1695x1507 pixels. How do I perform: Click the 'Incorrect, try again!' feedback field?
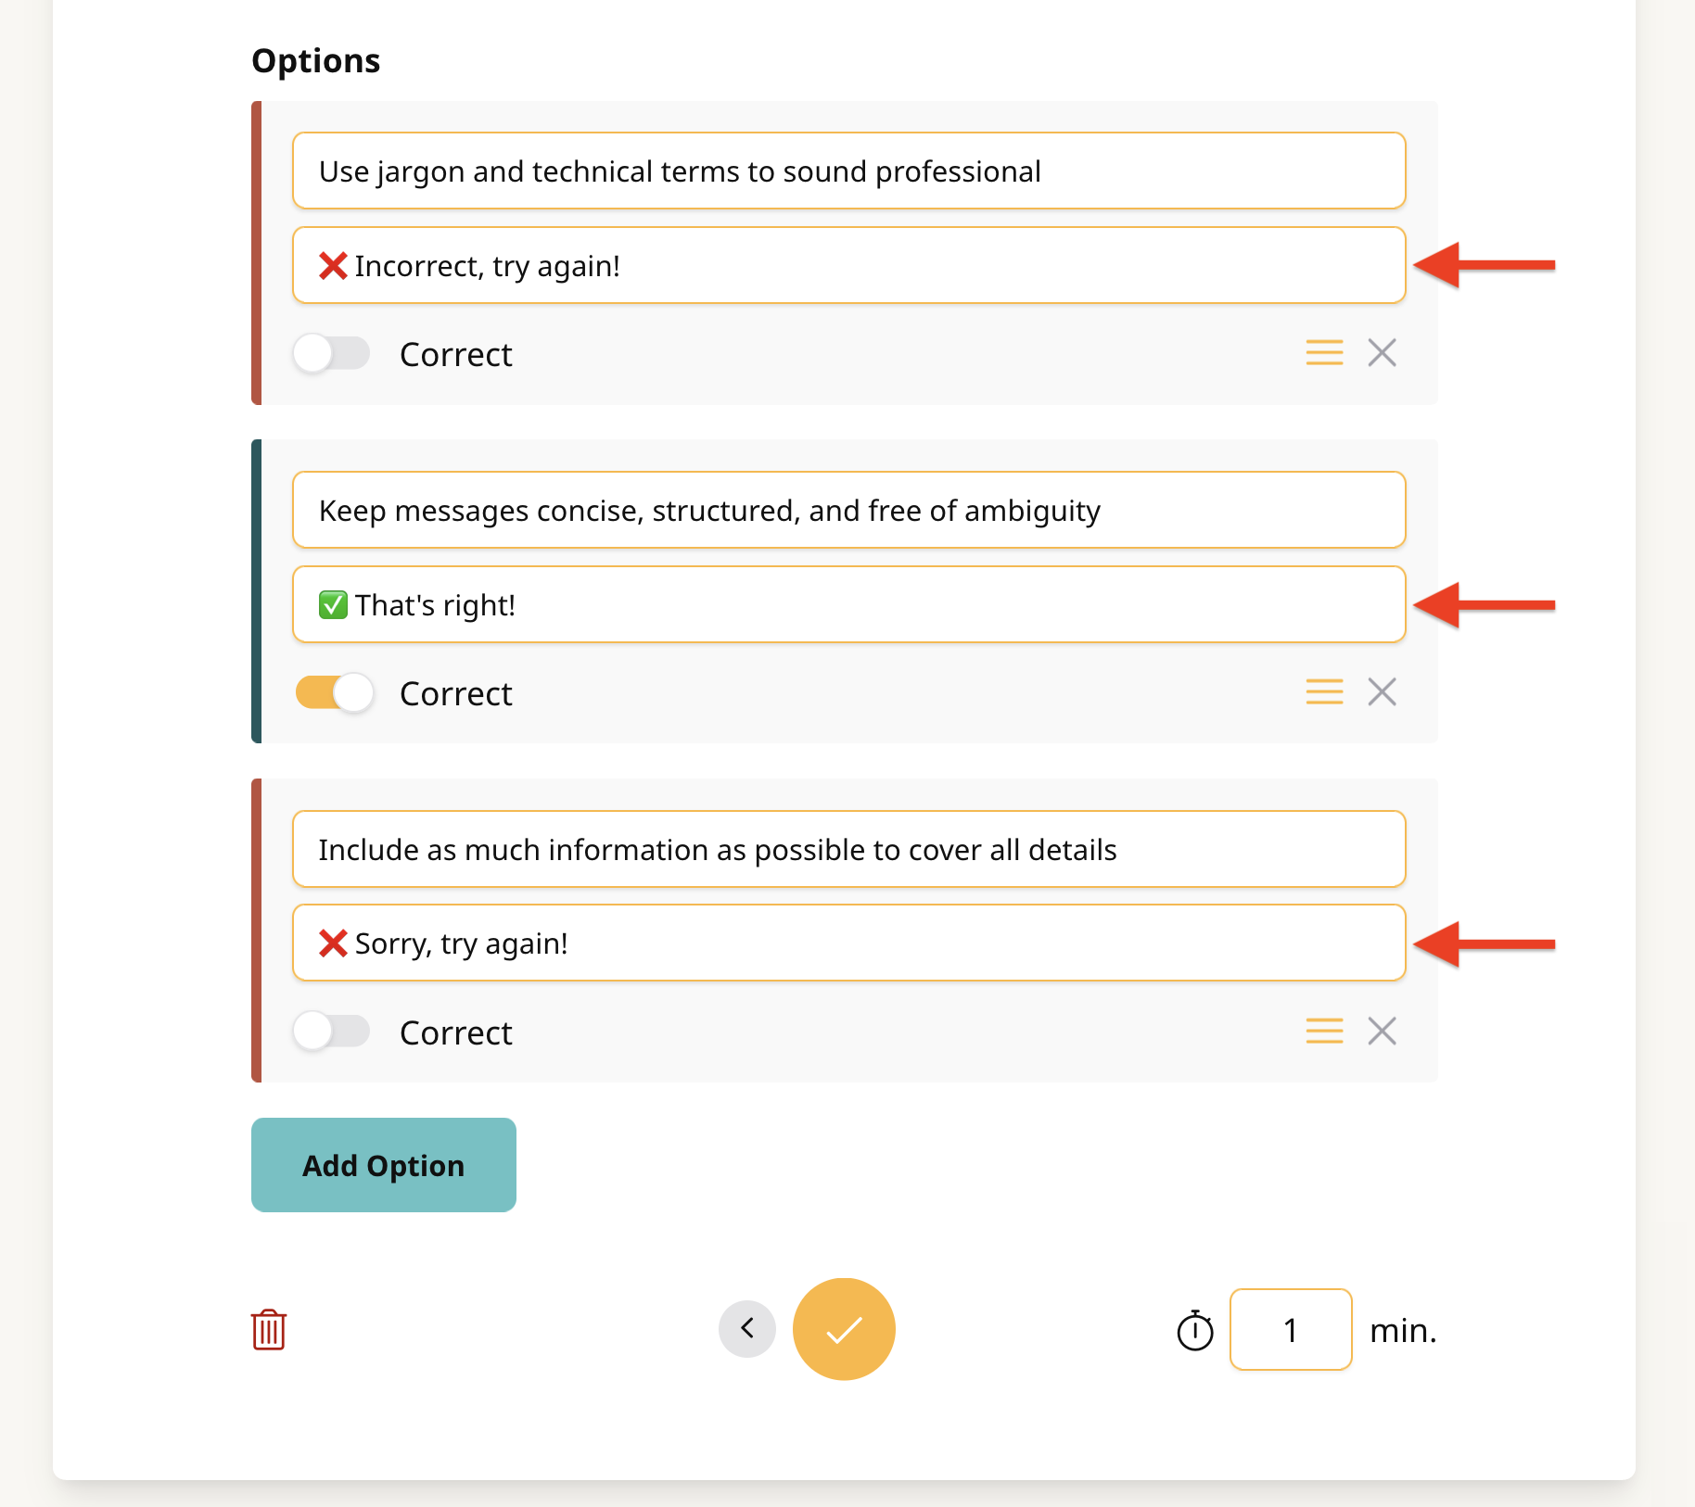(849, 266)
